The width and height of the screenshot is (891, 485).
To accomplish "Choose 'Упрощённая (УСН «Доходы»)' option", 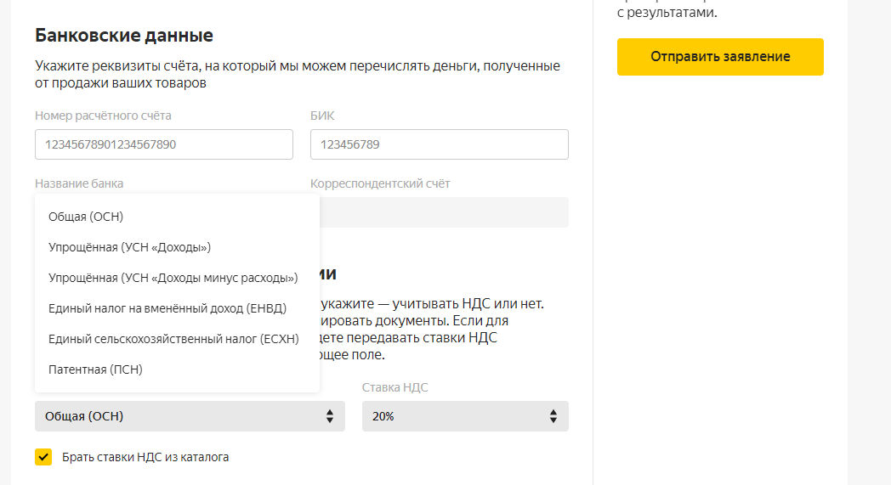I will 129,247.
